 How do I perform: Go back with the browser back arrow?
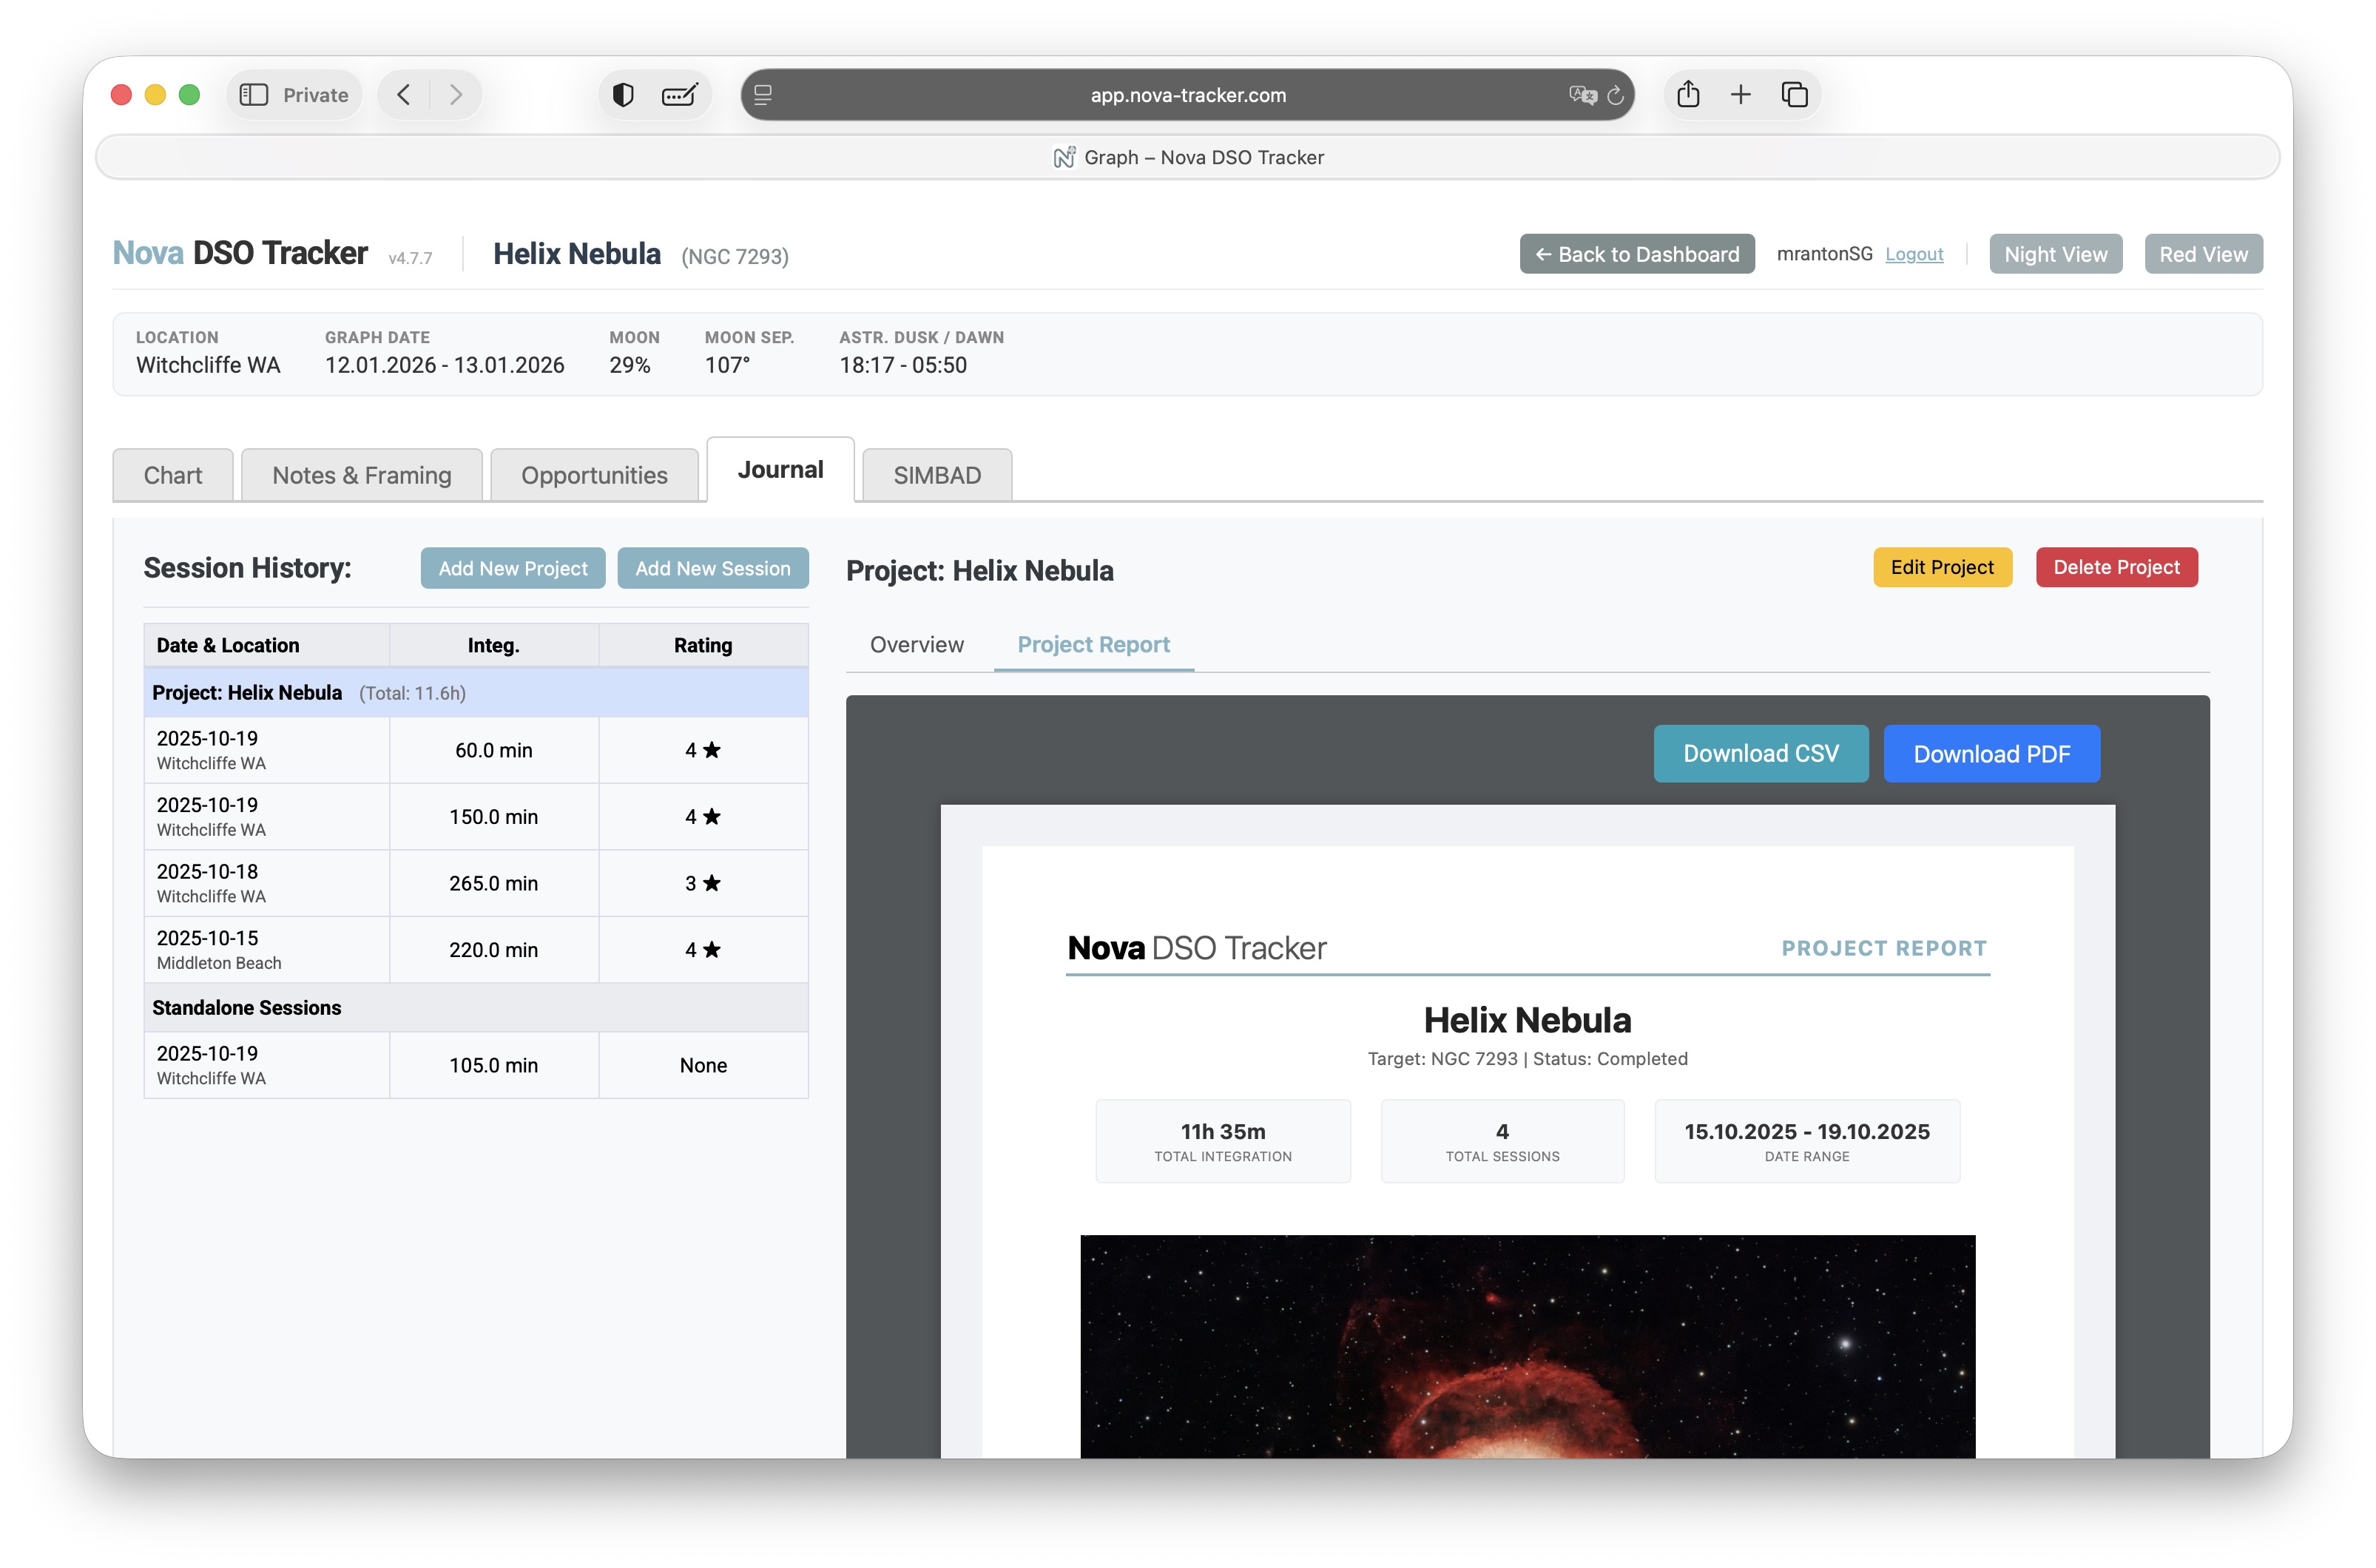tap(404, 95)
